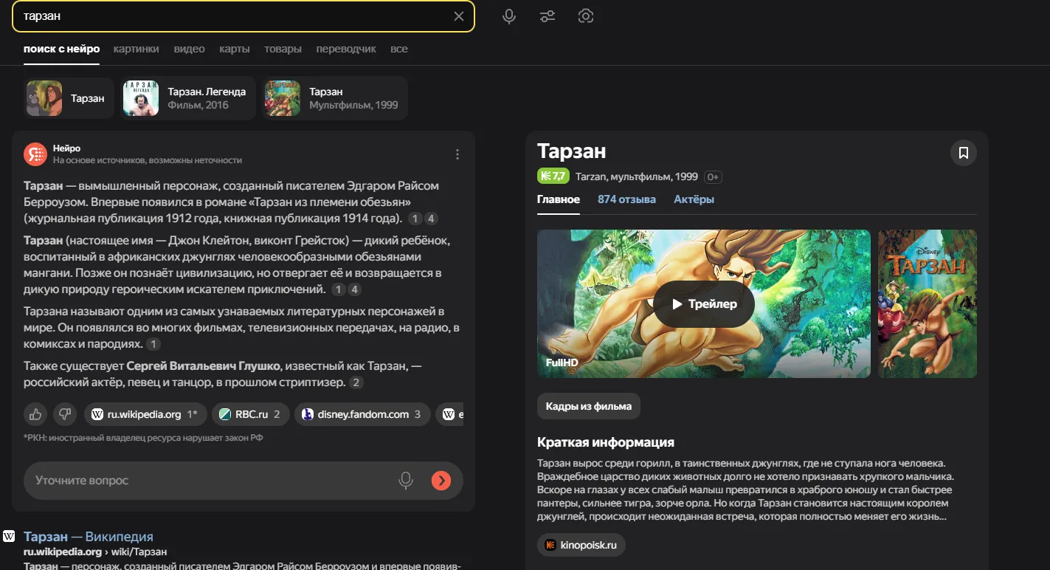Select the поиск с нейро tab

pos(61,49)
